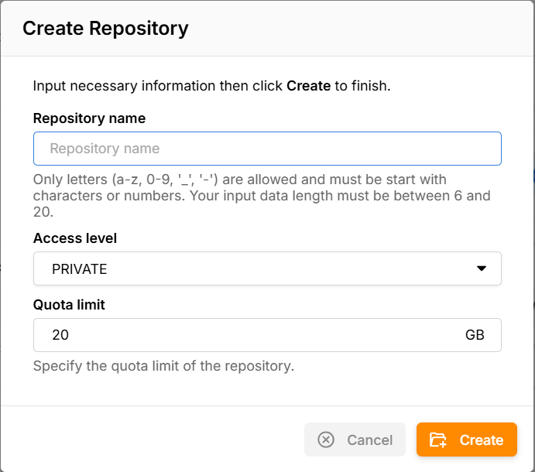The image size is (535, 472).
Task: Open the Access level dropdown
Action: [267, 268]
